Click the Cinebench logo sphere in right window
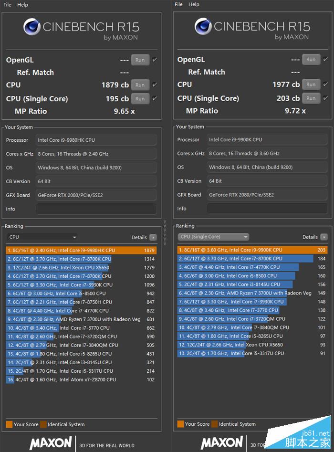The width and height of the screenshot is (334, 452). (x=203, y=26)
